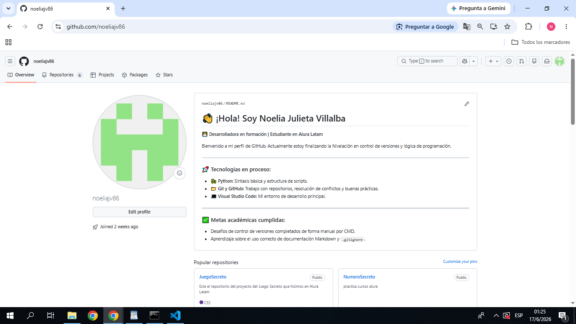
Task: Open the zoom magnifier icon in address bar
Action: tap(480, 27)
